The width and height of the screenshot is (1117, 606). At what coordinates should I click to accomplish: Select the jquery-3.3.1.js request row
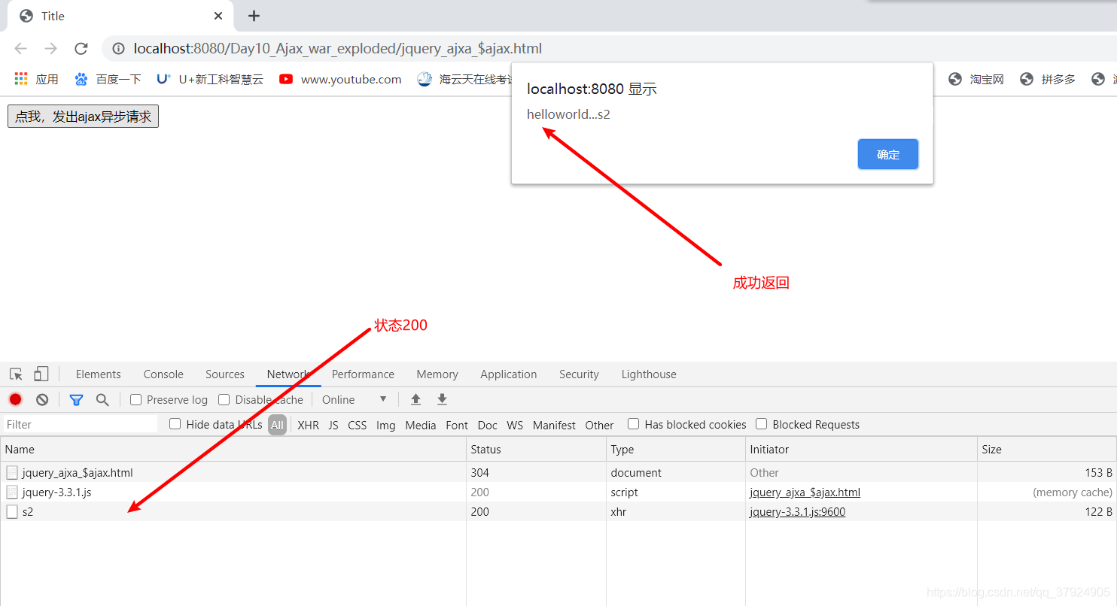coord(558,492)
